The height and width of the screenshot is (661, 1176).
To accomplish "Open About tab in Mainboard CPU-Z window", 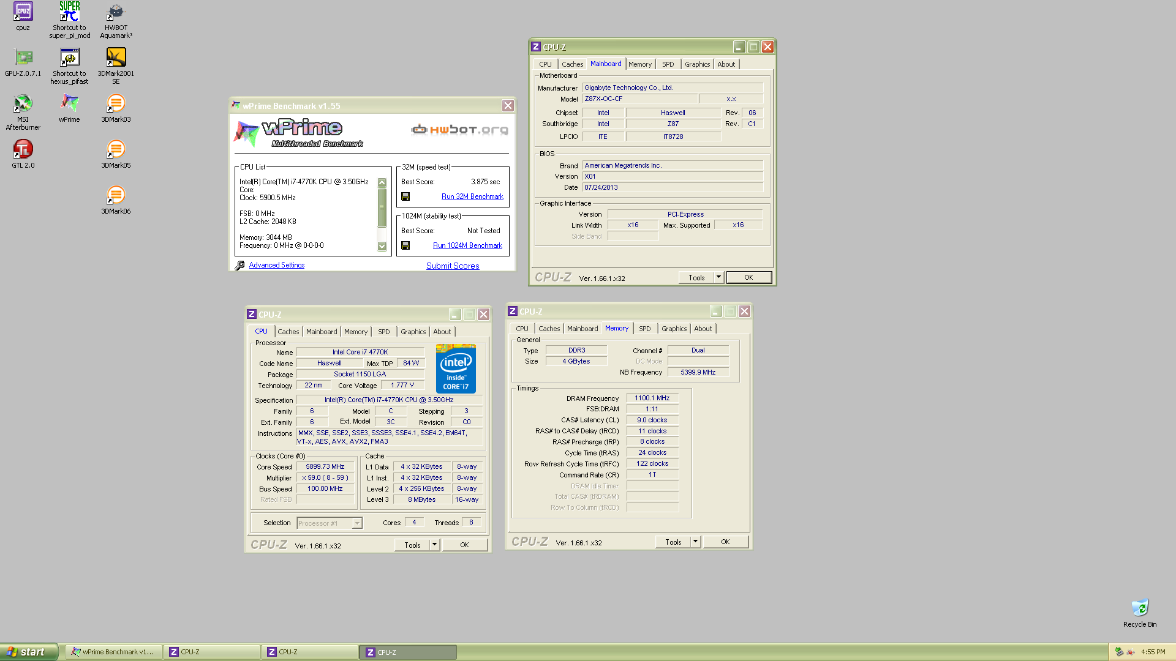I will tap(726, 64).
